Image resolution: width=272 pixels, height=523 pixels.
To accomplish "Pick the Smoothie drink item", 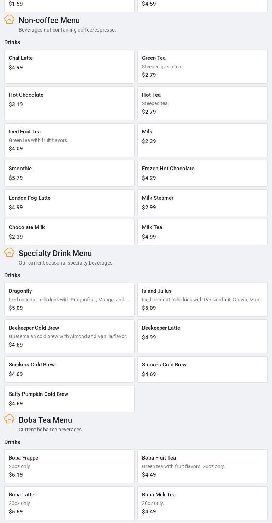I will tap(69, 173).
